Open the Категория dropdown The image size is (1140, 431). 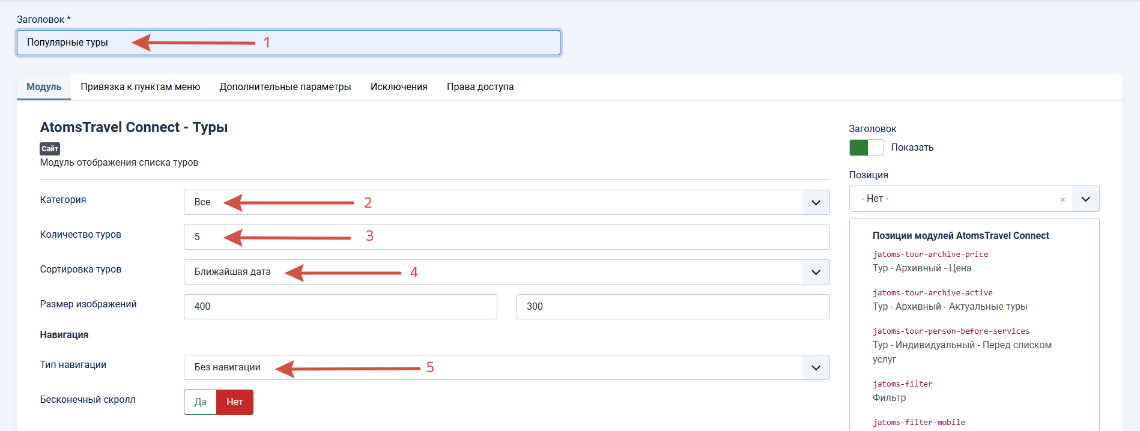click(506, 202)
